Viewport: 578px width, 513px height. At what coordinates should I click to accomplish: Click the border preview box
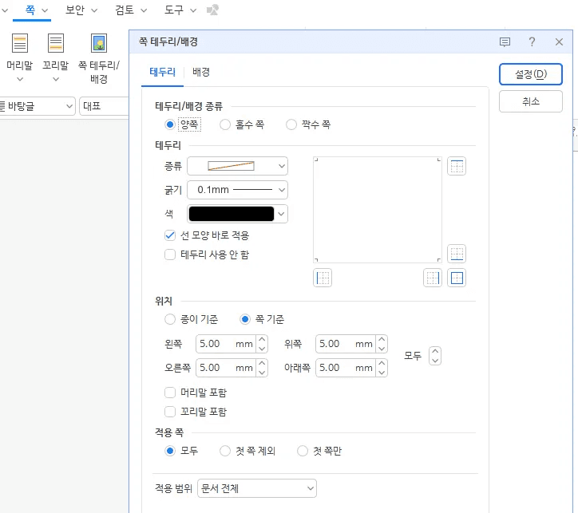(378, 210)
